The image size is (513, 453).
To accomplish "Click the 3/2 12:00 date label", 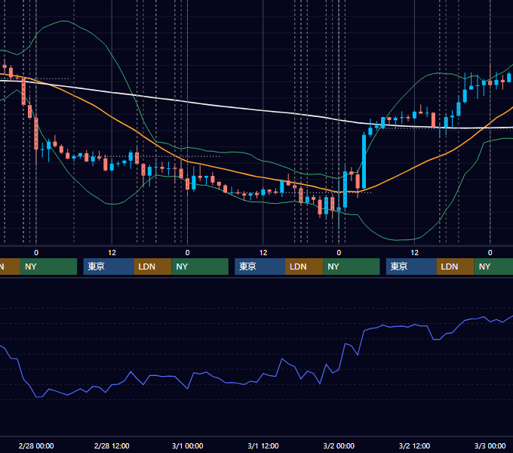I will pyautogui.click(x=414, y=445).
